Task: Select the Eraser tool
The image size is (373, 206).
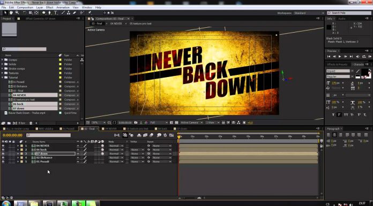Action: [x=74, y=13]
